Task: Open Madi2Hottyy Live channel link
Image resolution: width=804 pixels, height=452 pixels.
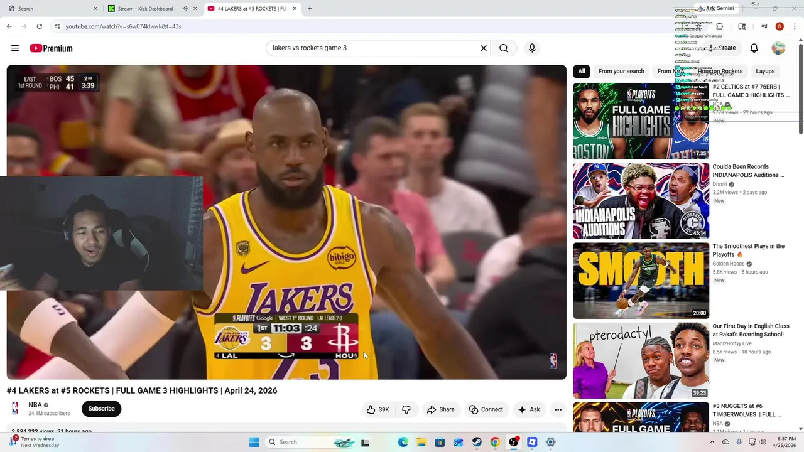Action: pyautogui.click(x=732, y=344)
